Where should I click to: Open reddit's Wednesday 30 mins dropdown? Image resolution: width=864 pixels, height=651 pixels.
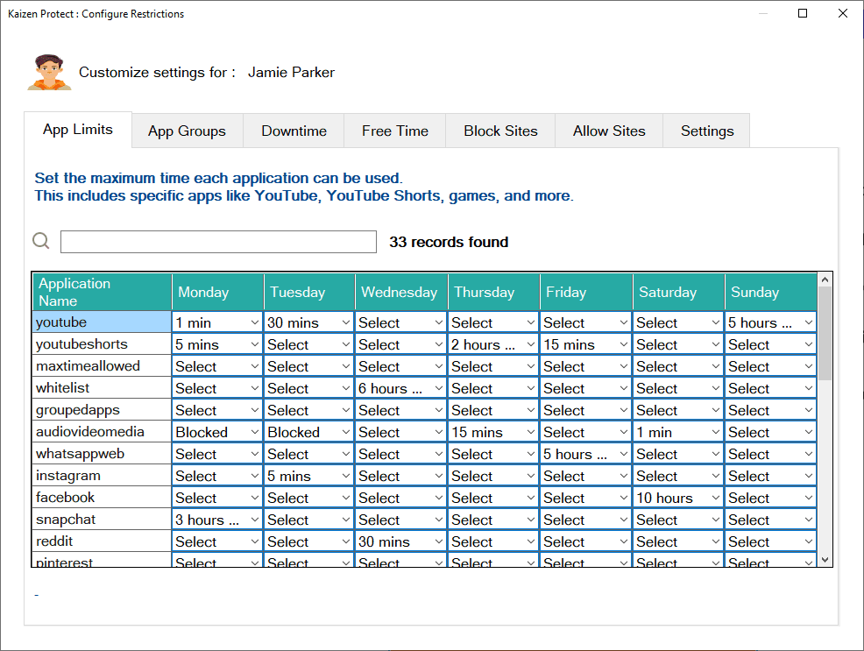(x=400, y=541)
